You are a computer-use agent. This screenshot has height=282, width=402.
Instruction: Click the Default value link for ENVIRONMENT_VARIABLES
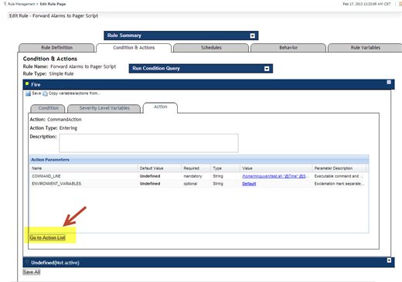pyautogui.click(x=249, y=184)
